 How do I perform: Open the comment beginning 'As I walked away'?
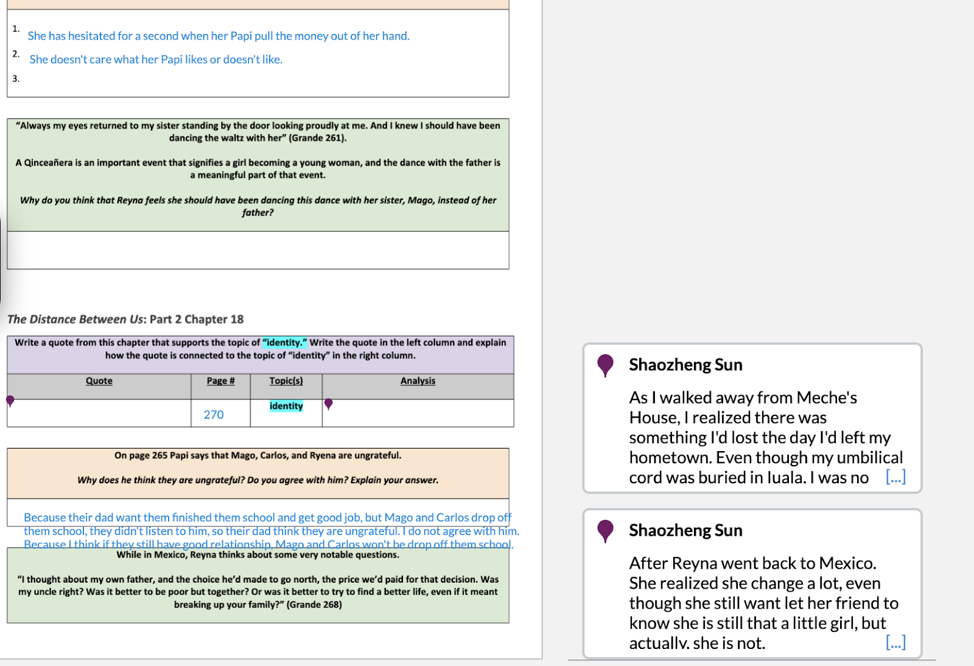point(752,418)
